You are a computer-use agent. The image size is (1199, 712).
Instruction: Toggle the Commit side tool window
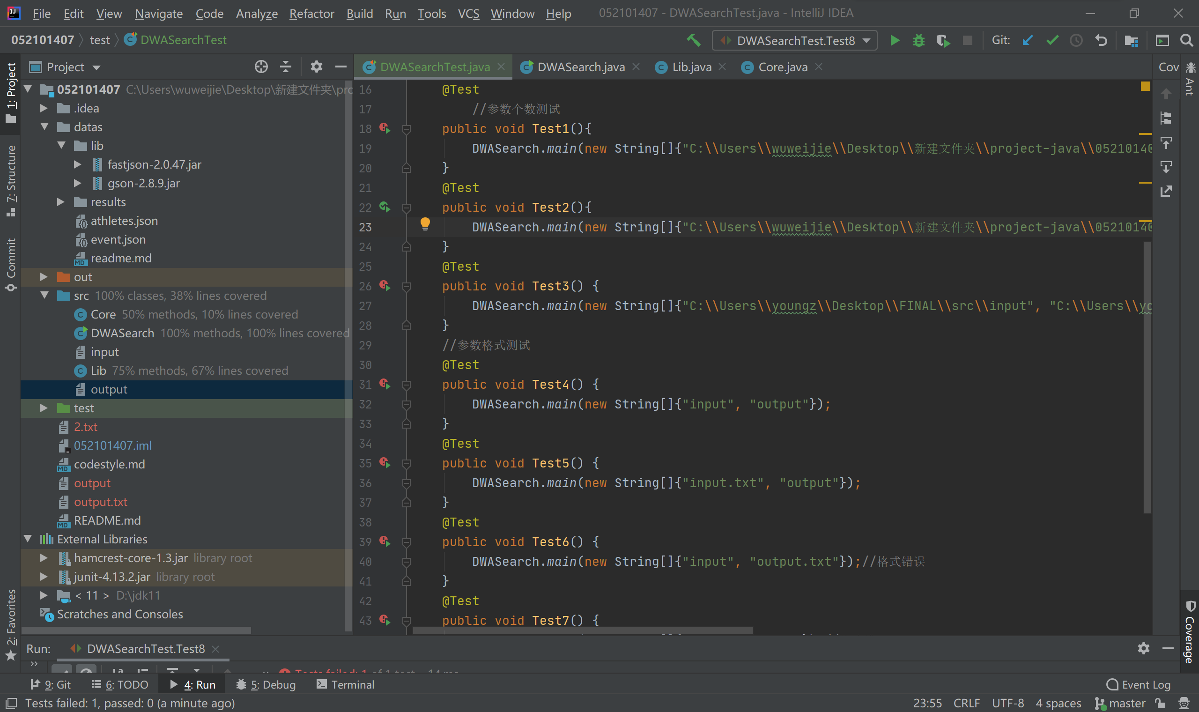(x=11, y=265)
